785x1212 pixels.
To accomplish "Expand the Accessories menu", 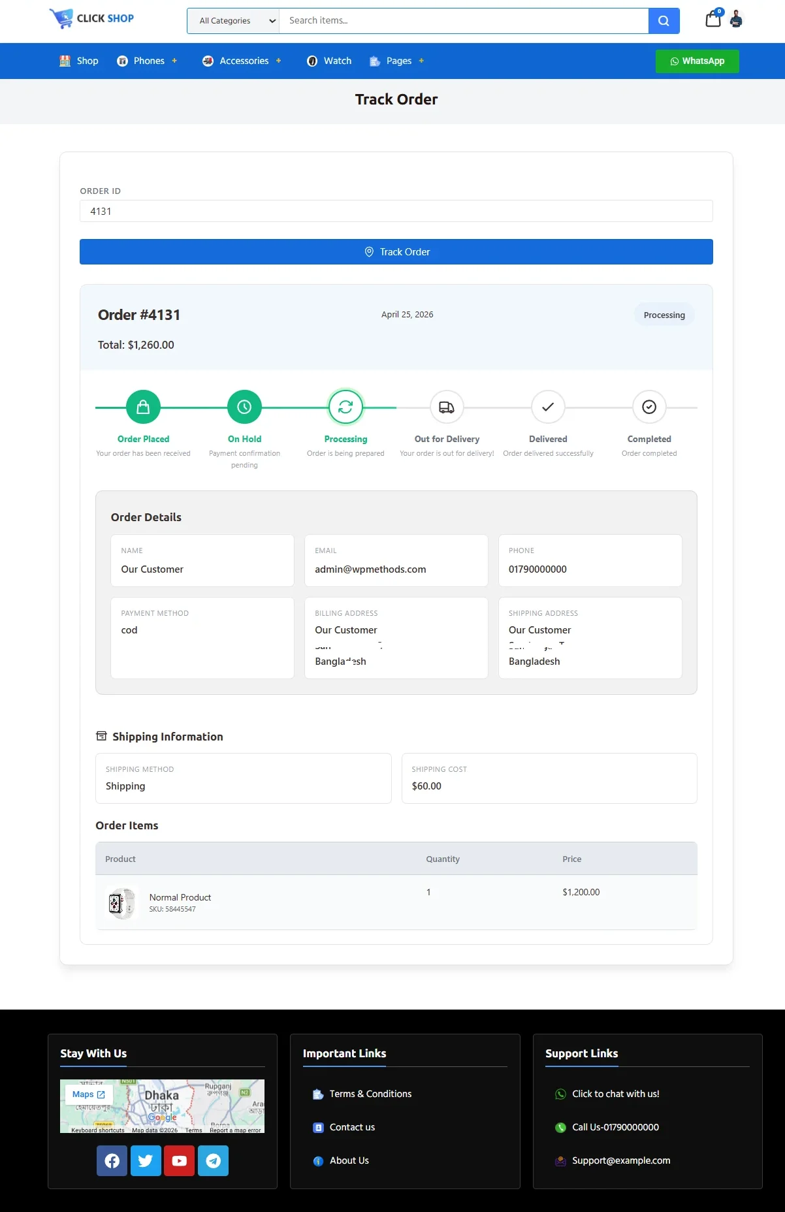I will tap(243, 61).
